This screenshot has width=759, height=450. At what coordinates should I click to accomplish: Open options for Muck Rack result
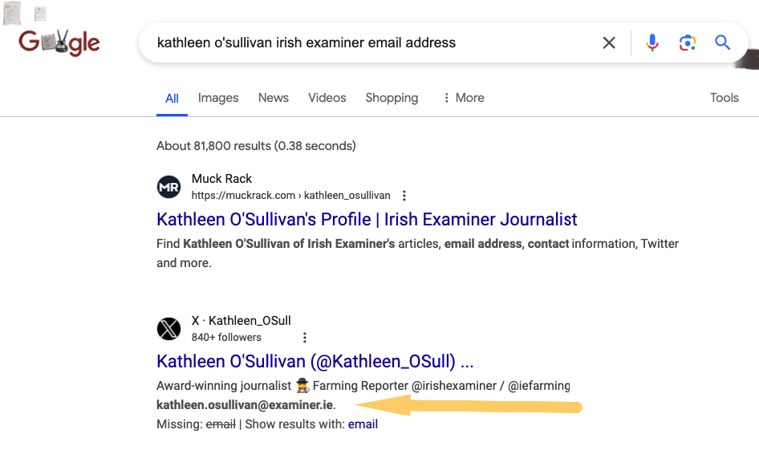click(x=404, y=196)
